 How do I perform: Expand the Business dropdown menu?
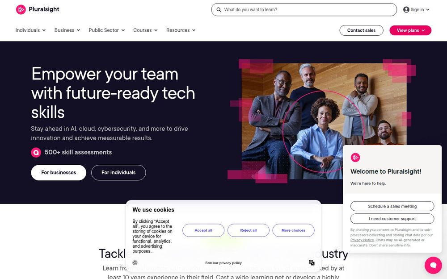[67, 30]
